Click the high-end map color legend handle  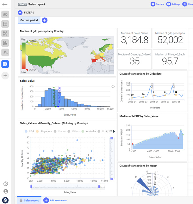point(27,41)
